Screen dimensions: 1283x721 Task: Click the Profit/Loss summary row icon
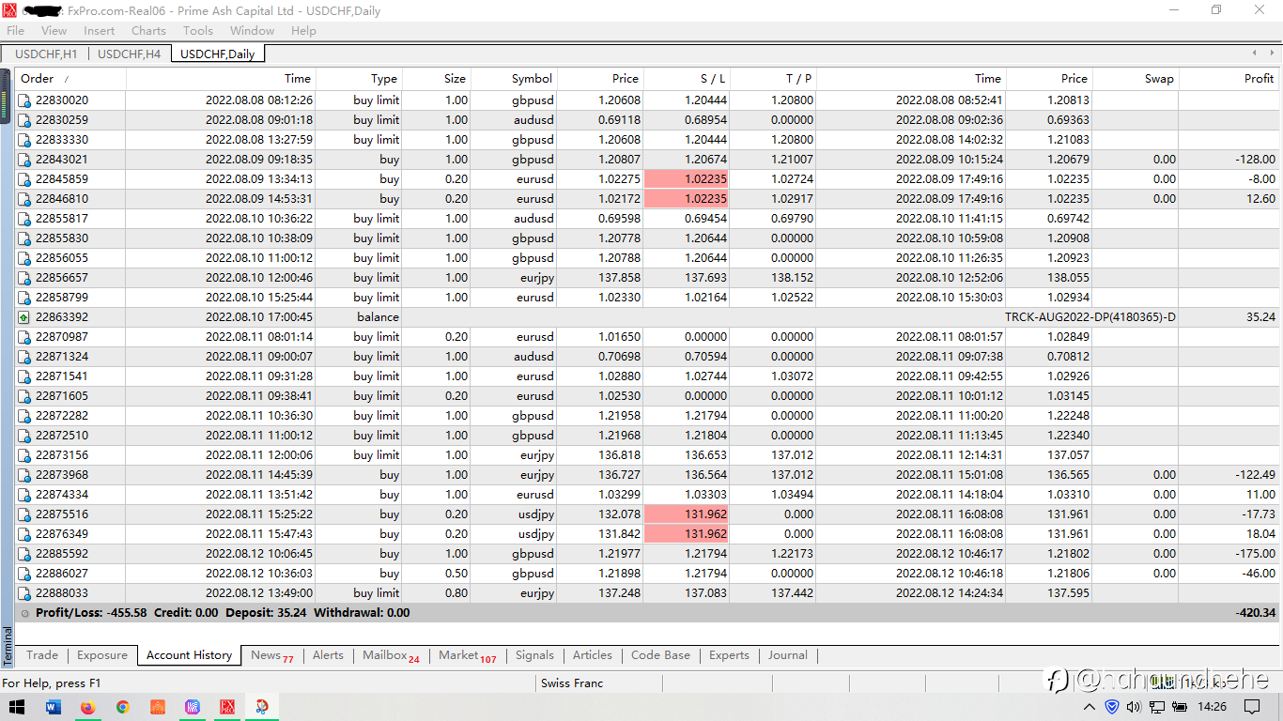[24, 613]
